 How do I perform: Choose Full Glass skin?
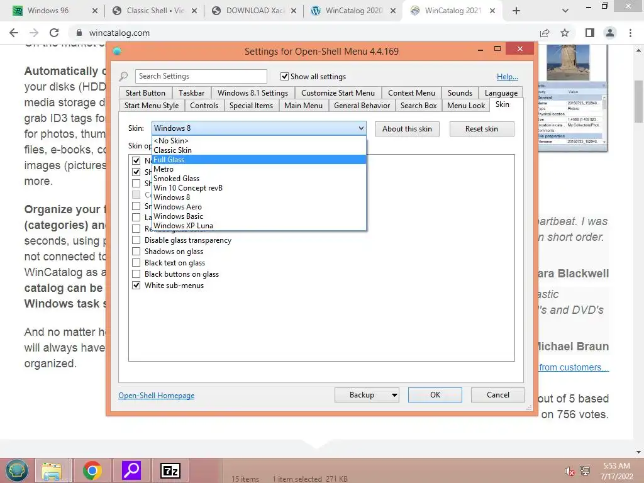258,159
